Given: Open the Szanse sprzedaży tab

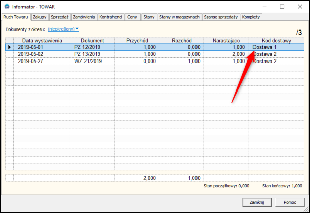Looking at the screenshot, I should [x=221, y=17].
